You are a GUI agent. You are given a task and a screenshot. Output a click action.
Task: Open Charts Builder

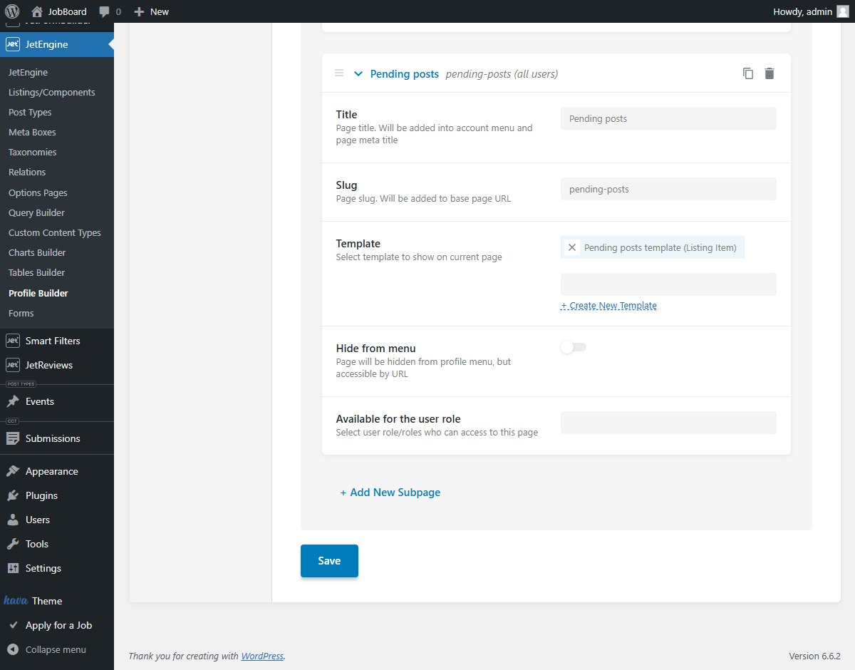point(37,252)
